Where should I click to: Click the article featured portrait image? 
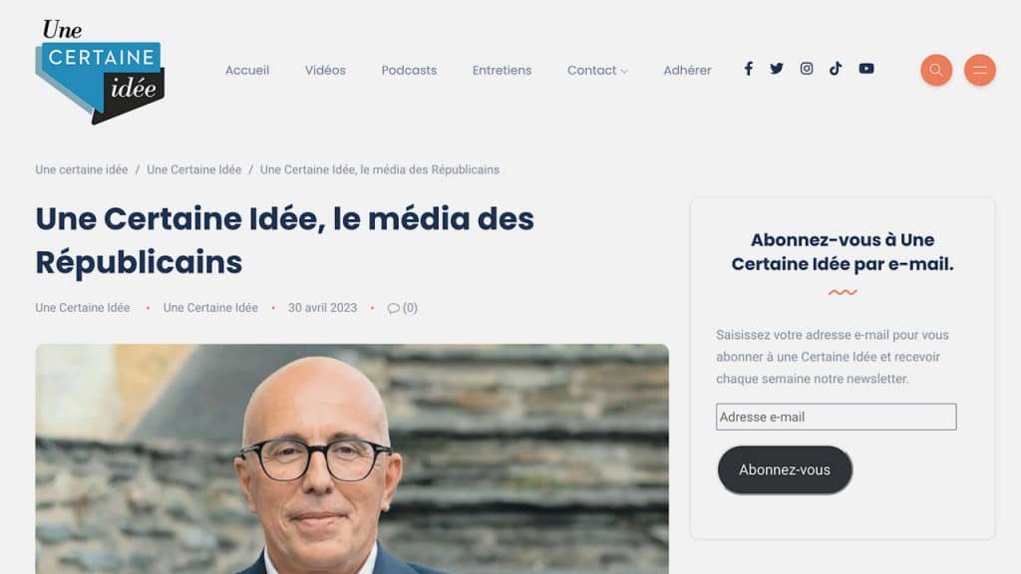352,458
